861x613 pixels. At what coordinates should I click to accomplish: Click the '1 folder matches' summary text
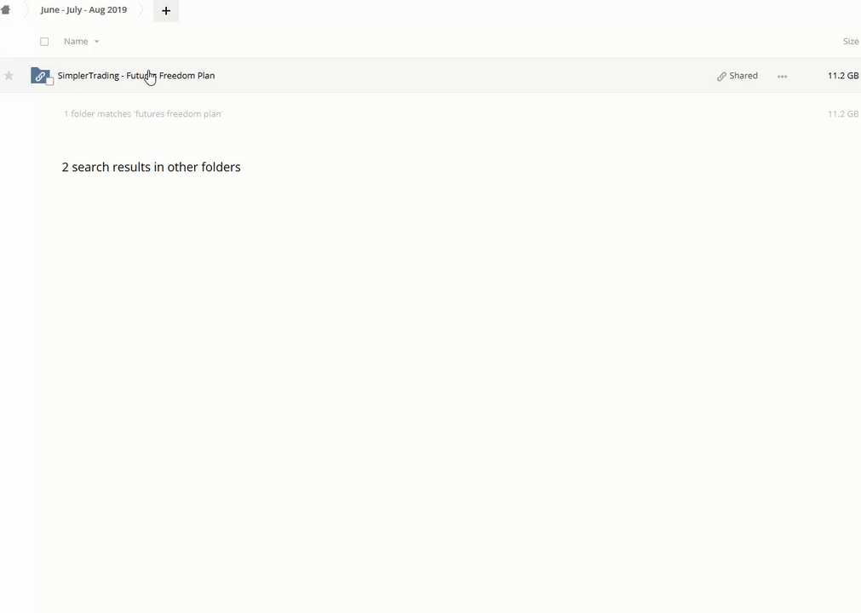(x=143, y=114)
